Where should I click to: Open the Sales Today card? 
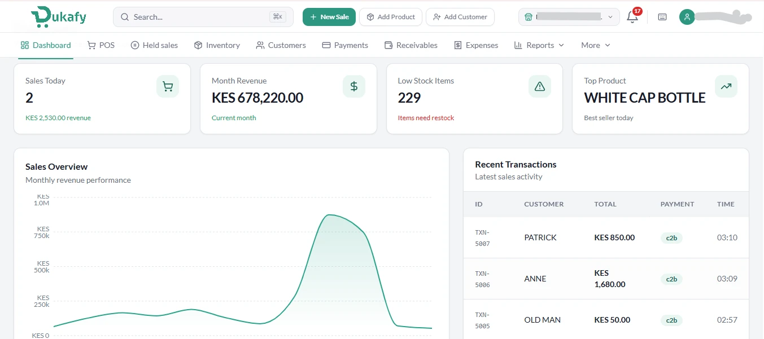click(x=102, y=99)
